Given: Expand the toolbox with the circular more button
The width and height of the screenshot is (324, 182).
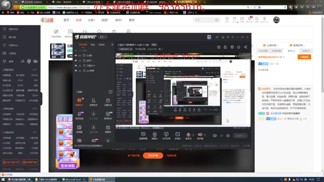Looking at the screenshot, I should tap(111, 92).
